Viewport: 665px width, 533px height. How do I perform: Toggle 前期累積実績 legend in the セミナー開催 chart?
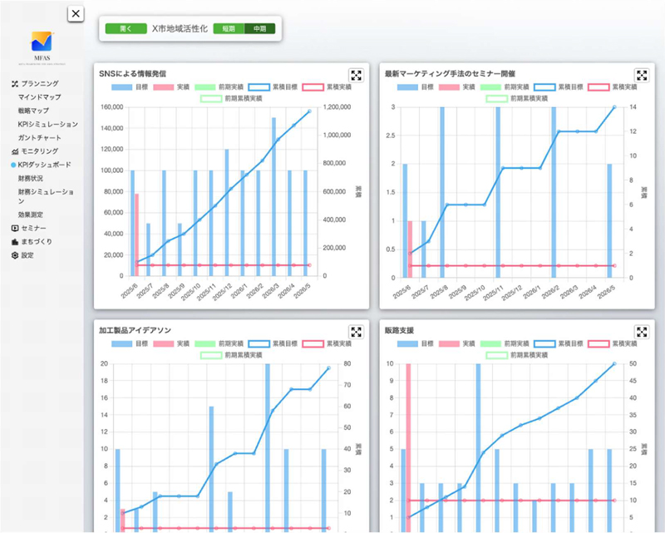[x=517, y=98]
